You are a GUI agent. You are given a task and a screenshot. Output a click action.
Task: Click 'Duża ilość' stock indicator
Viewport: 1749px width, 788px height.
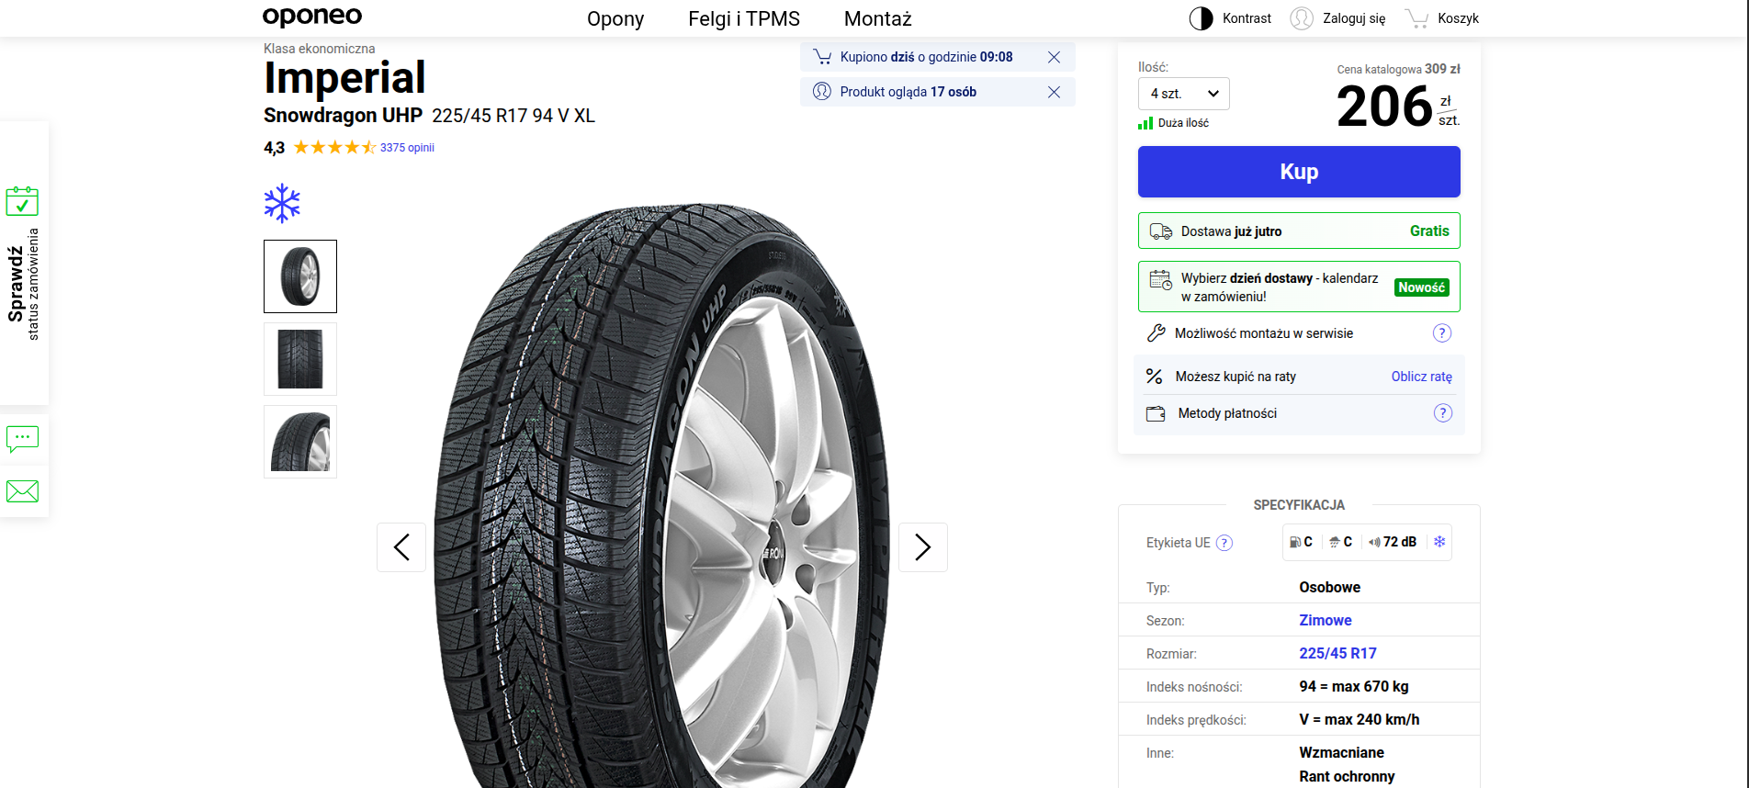pyautogui.click(x=1174, y=123)
